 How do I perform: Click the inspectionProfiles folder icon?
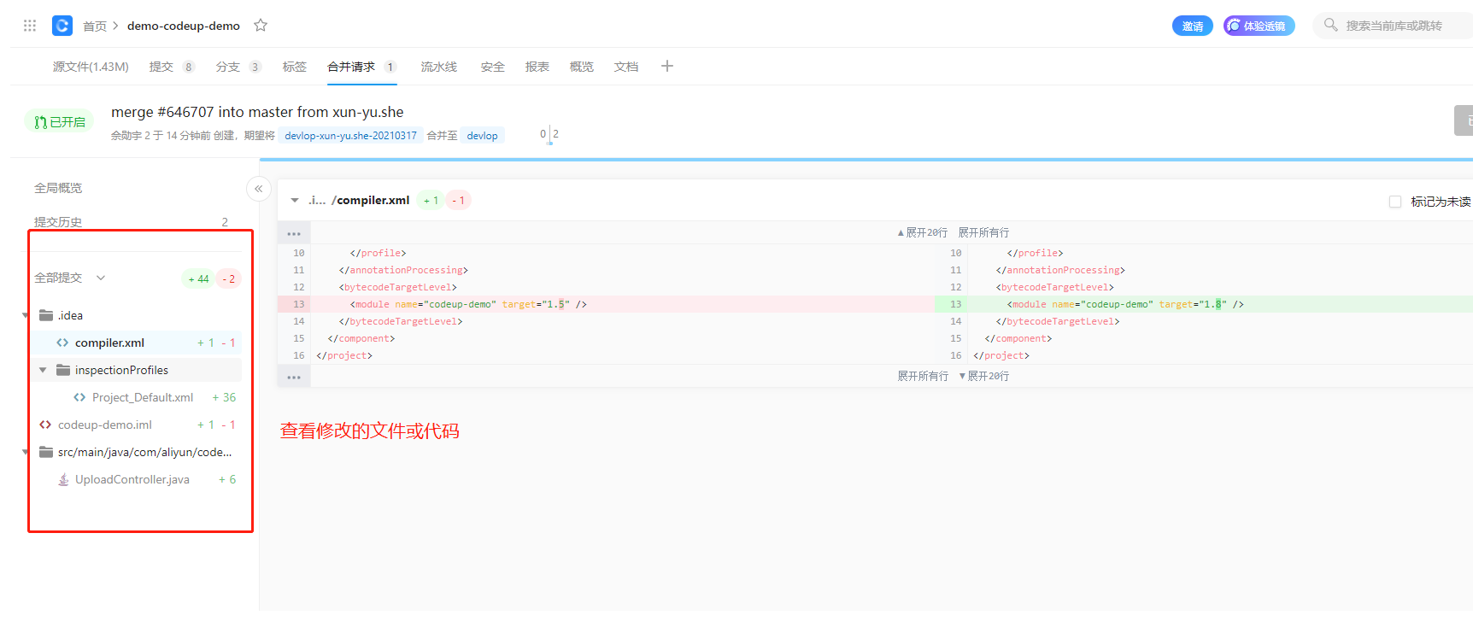click(x=63, y=370)
